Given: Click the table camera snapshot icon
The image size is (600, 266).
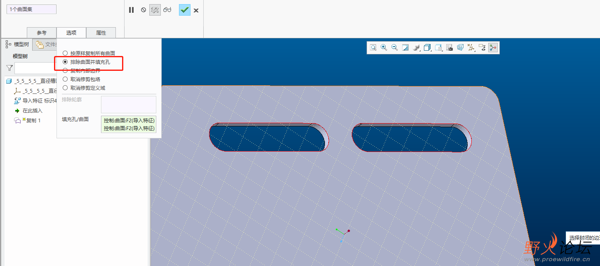Looking at the screenshot, I should 449,48.
